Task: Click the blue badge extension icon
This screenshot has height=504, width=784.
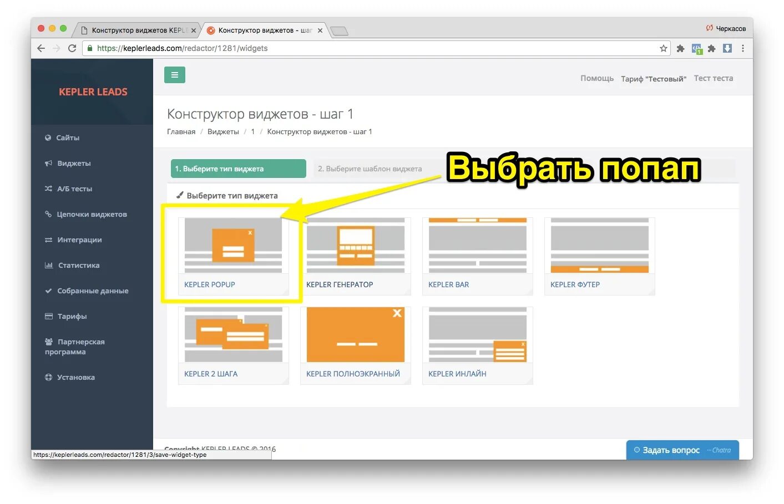Action: pyautogui.click(x=697, y=49)
